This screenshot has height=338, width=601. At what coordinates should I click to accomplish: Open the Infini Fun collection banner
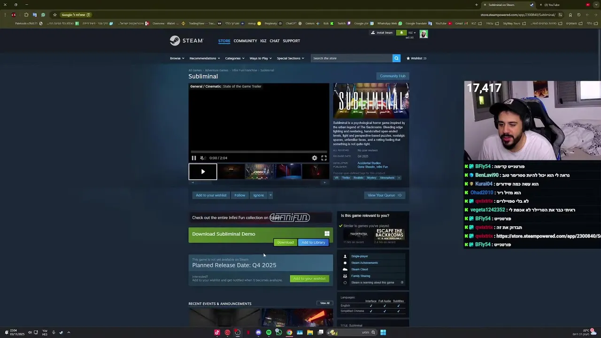[x=261, y=217]
